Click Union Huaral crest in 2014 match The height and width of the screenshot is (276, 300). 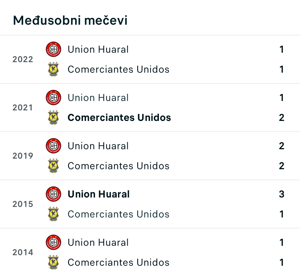53,242
